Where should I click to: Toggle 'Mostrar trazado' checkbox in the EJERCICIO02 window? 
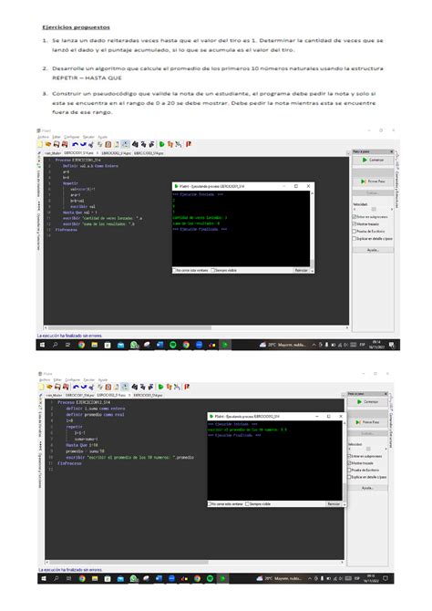(x=360, y=463)
